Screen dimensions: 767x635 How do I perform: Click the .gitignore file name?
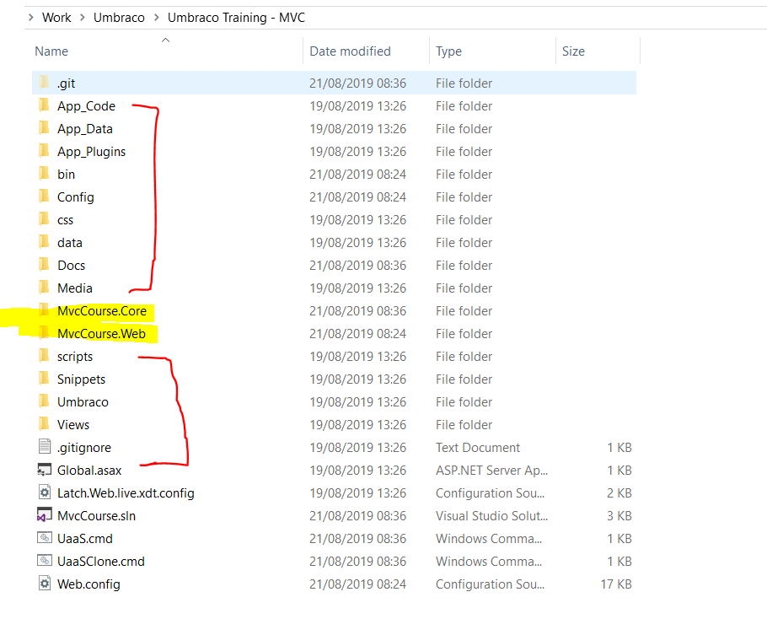click(x=84, y=448)
